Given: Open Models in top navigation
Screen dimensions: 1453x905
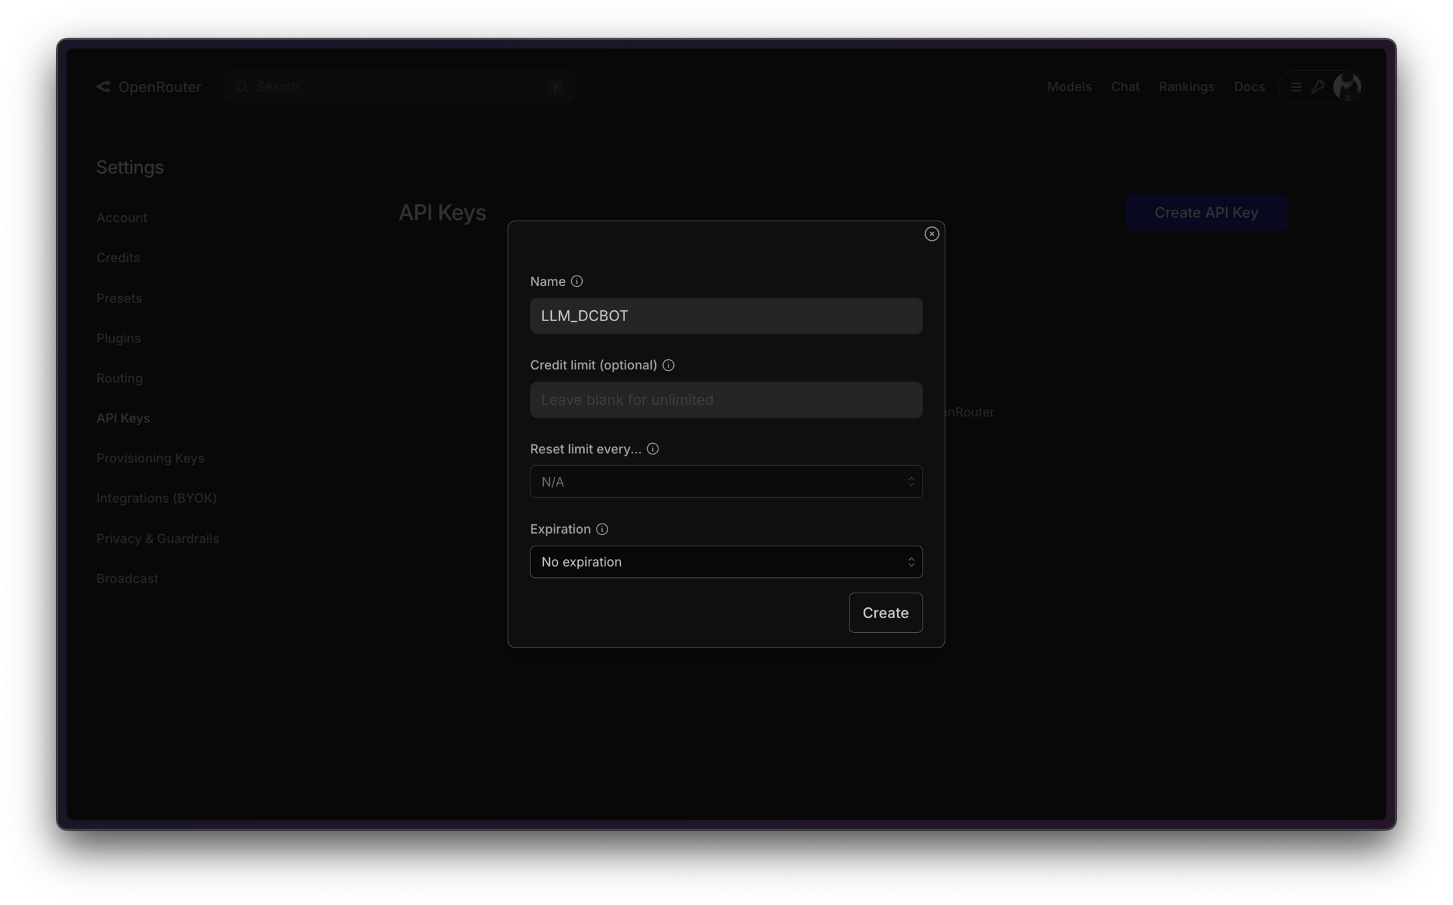Looking at the screenshot, I should pyautogui.click(x=1069, y=87).
